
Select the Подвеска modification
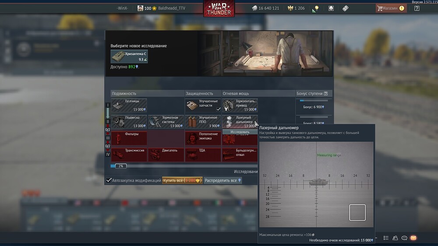(129, 122)
